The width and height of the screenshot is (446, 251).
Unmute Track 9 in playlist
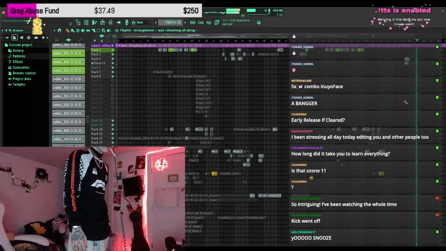coord(113,81)
